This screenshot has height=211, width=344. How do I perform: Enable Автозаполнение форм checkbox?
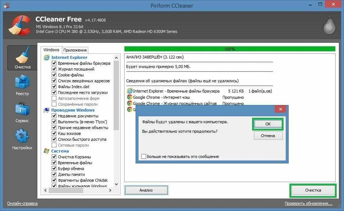click(54, 98)
